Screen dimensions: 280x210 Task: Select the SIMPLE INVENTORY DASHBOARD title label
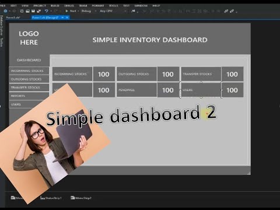(150, 40)
